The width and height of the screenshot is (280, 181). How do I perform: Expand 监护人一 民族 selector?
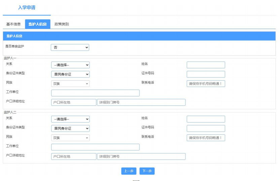pyautogui.click(x=70, y=84)
